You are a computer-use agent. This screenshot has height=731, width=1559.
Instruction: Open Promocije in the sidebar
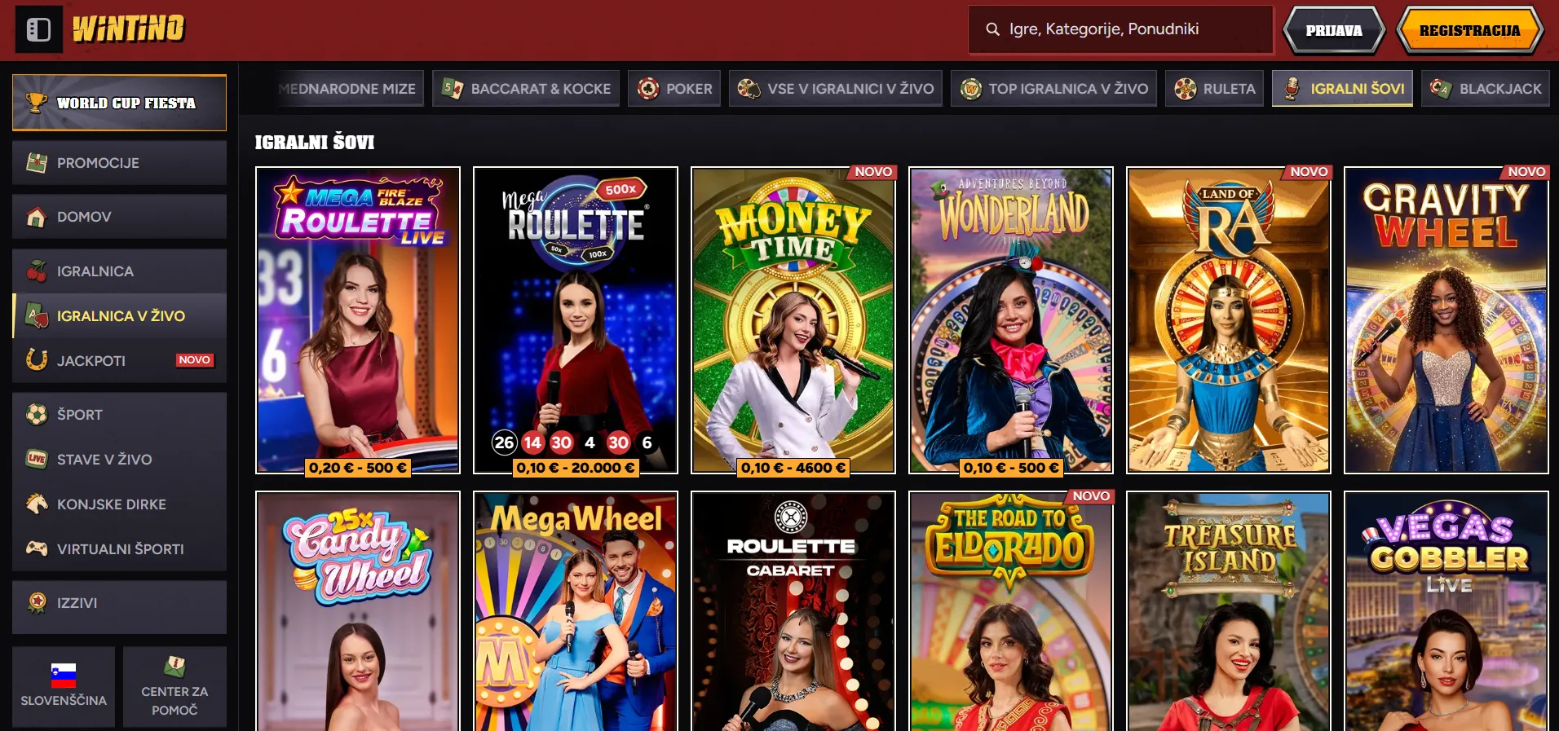(119, 163)
